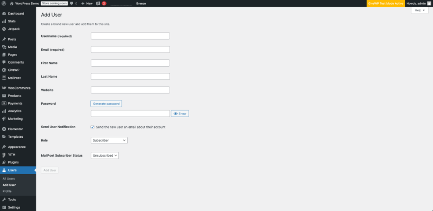Screen dimensions: 433x211
Task: Click the Pages icon in sidebar
Action: point(4,55)
